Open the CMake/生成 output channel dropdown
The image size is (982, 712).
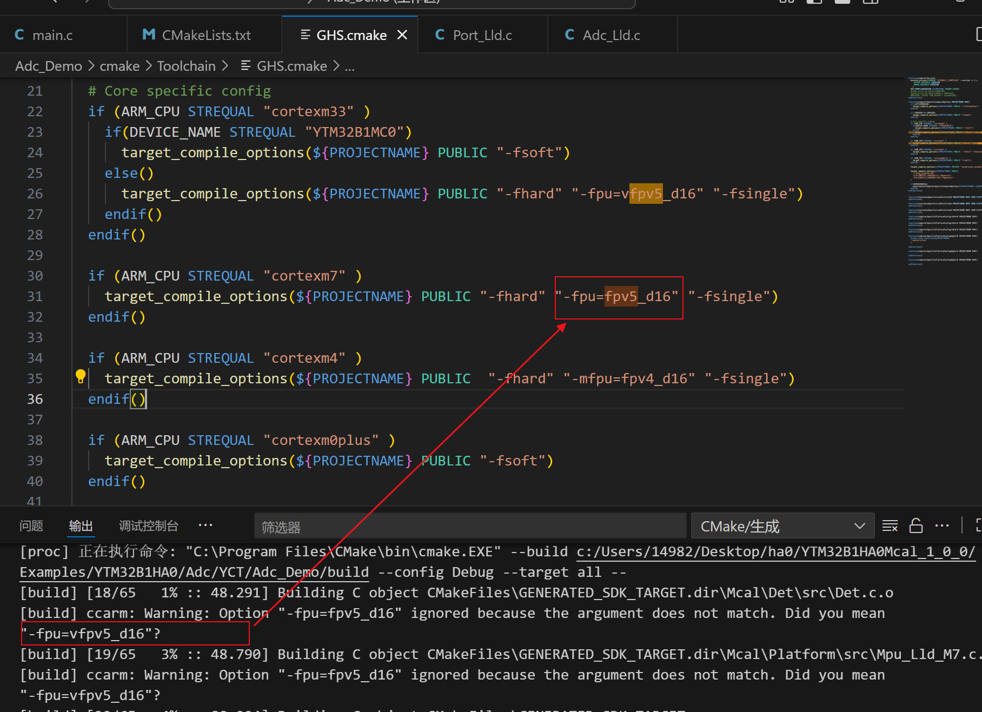pos(782,526)
